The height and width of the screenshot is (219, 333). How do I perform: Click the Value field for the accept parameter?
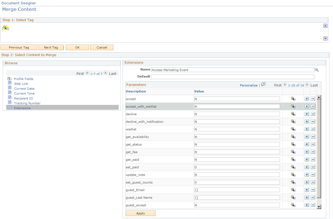tap(237, 99)
